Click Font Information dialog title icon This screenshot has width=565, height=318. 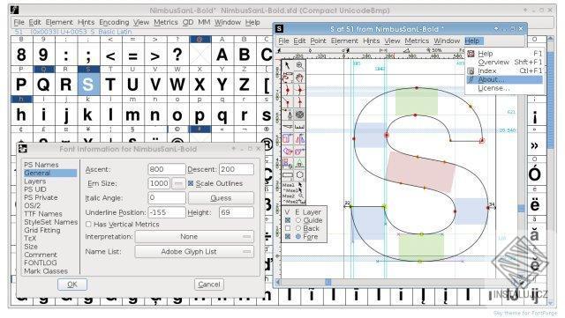[x=23, y=149]
